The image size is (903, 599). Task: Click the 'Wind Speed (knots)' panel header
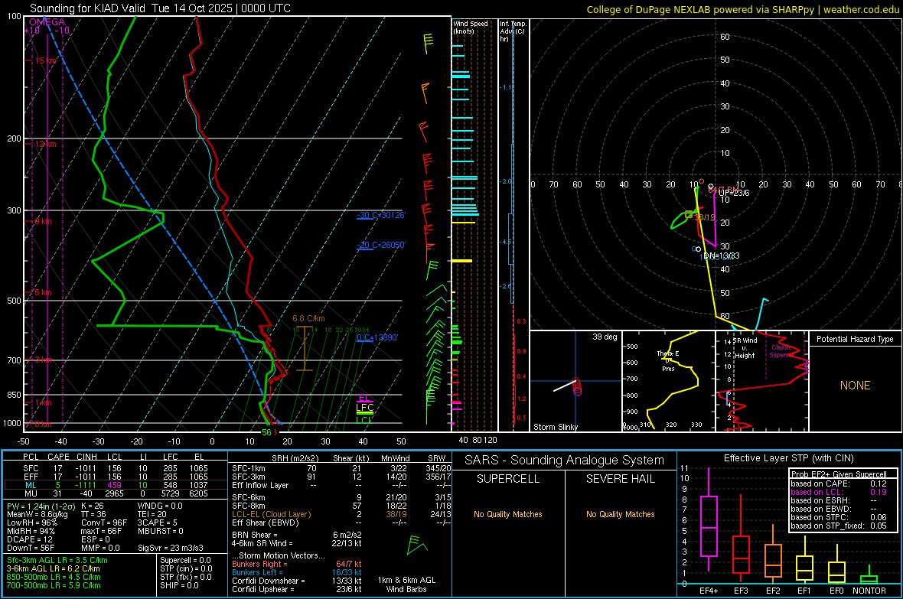pos(470,27)
